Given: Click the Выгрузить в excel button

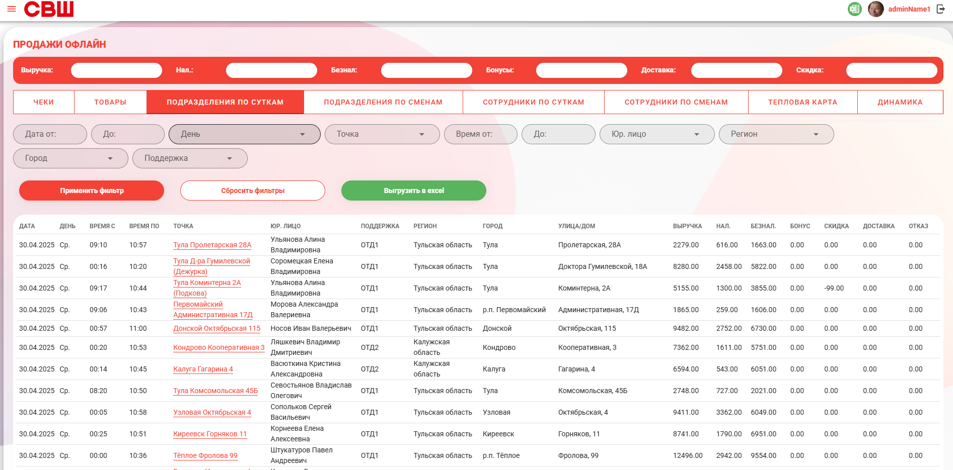Looking at the screenshot, I should click(414, 191).
